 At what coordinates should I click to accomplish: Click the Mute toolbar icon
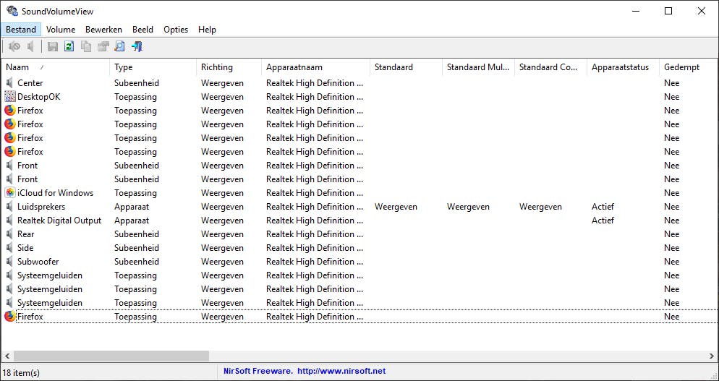pos(14,46)
